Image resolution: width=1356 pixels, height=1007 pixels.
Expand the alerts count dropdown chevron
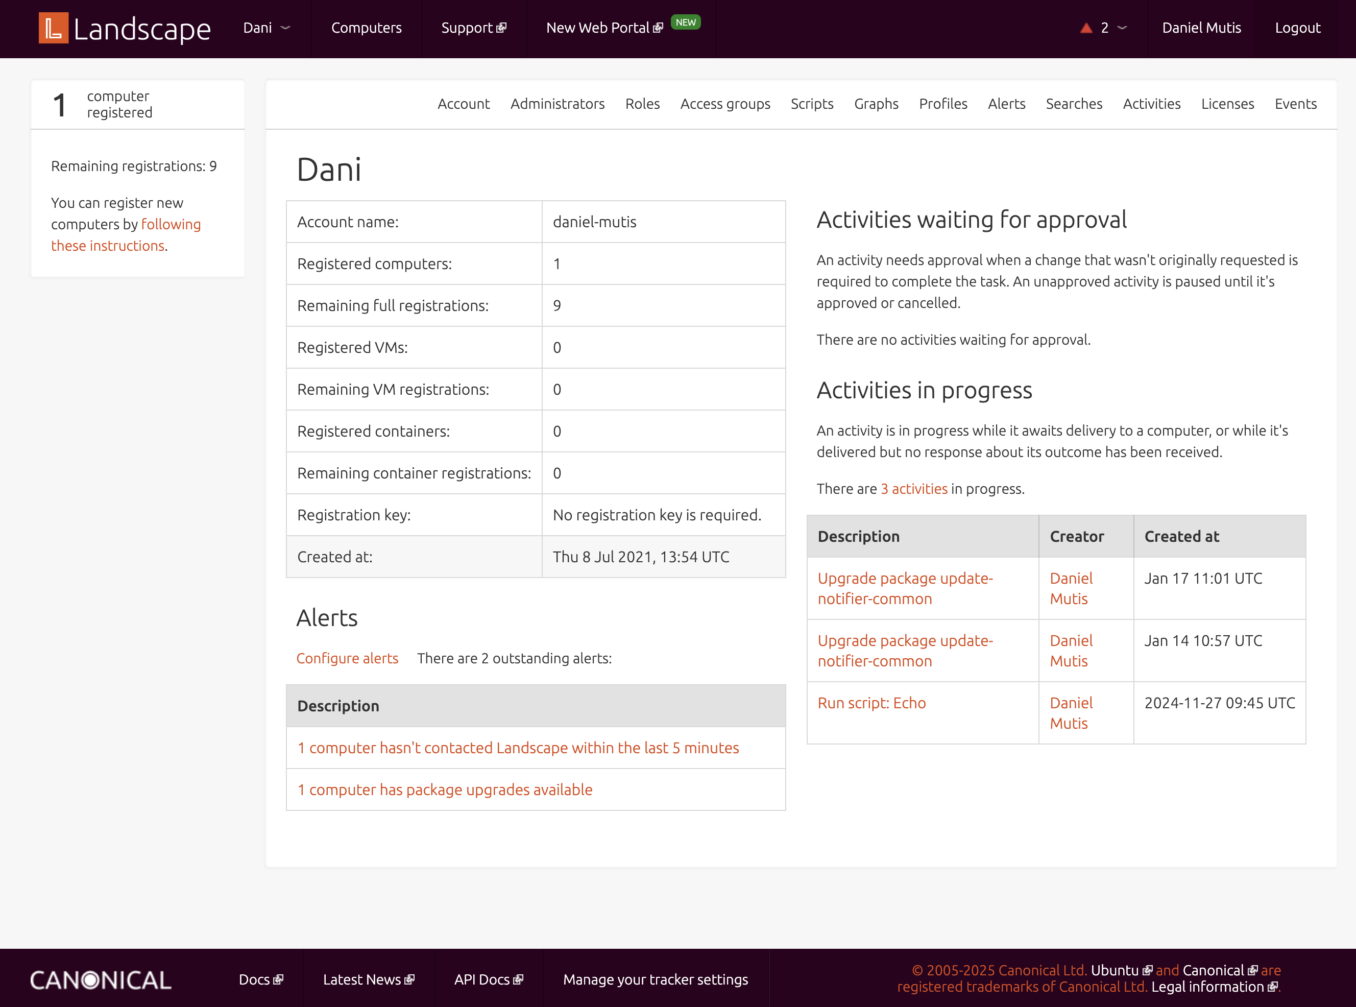pyautogui.click(x=1122, y=28)
